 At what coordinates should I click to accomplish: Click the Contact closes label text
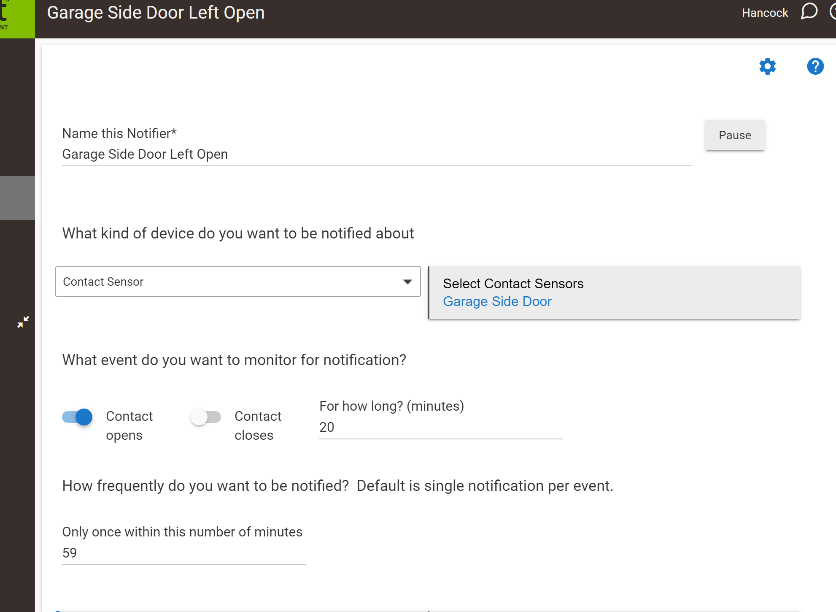[257, 425]
